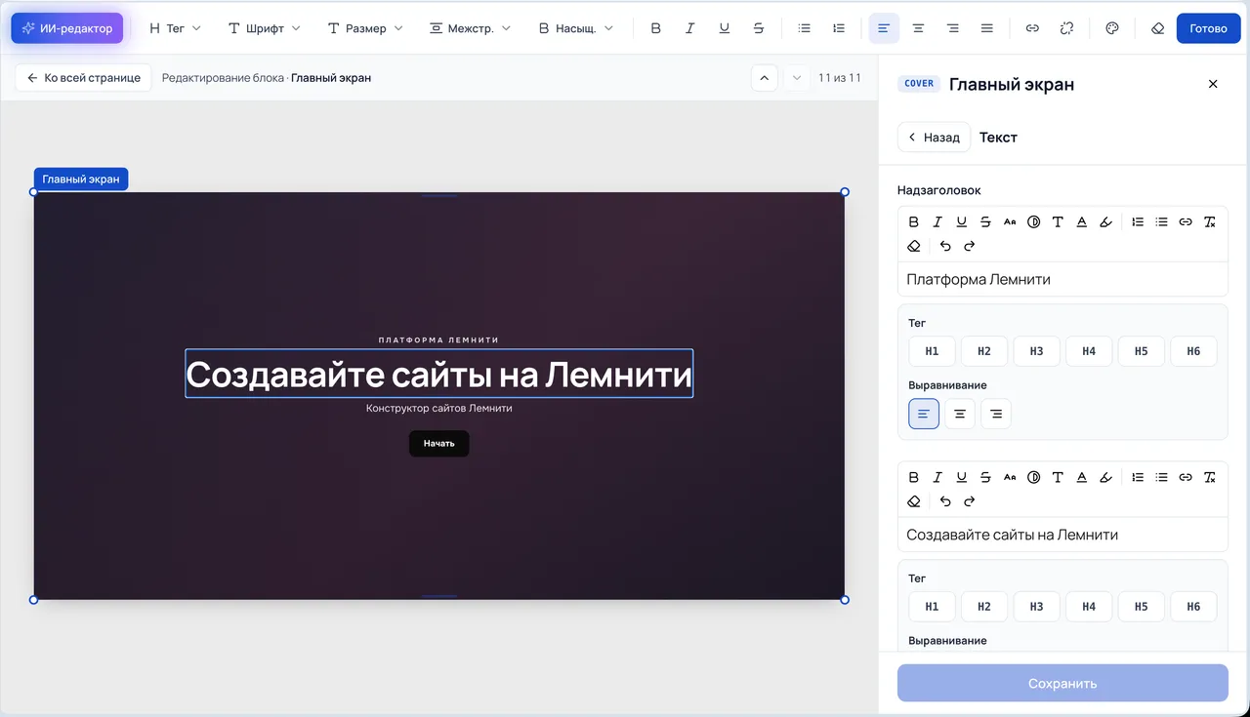Go back with Назад button

click(934, 138)
